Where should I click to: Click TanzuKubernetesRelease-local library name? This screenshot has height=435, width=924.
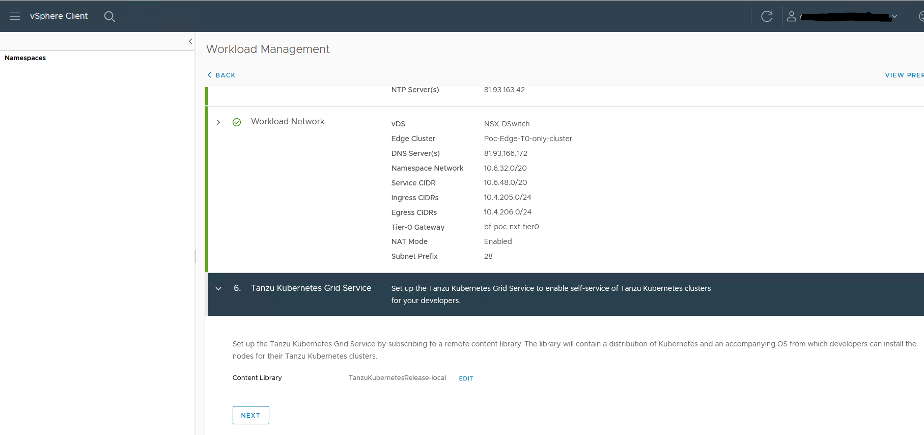pyautogui.click(x=397, y=378)
